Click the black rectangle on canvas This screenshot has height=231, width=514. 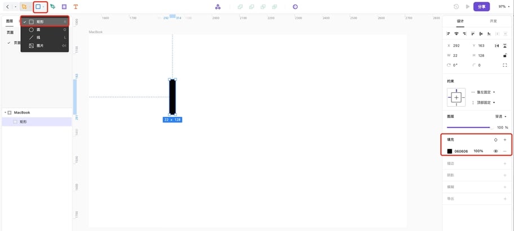point(172,97)
